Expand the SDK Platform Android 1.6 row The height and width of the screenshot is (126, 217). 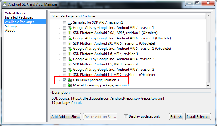click(x=59, y=54)
